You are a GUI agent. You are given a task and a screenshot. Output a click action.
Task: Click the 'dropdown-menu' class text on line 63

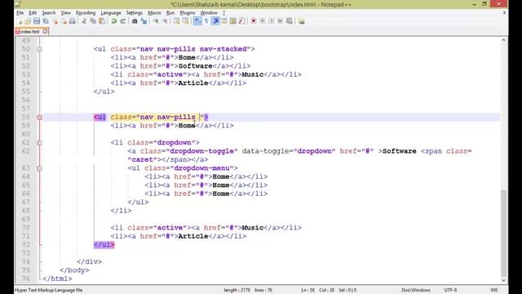point(201,168)
